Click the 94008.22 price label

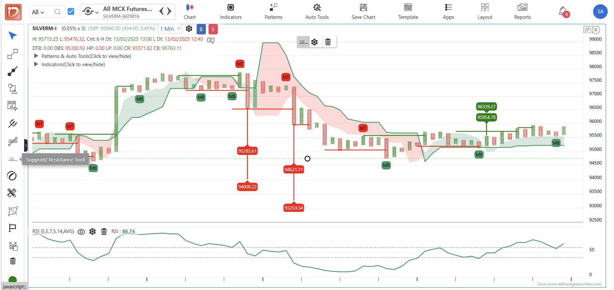coord(247,187)
